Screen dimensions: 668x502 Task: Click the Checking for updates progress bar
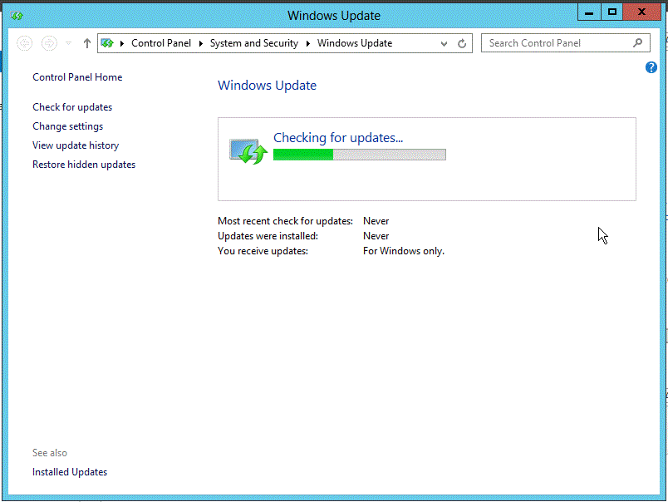(x=360, y=155)
